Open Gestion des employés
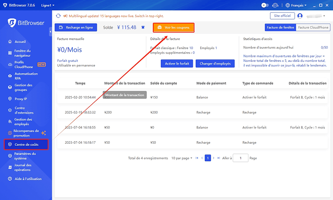Image resolution: width=333 pixels, height=200 pixels. click(x=23, y=122)
